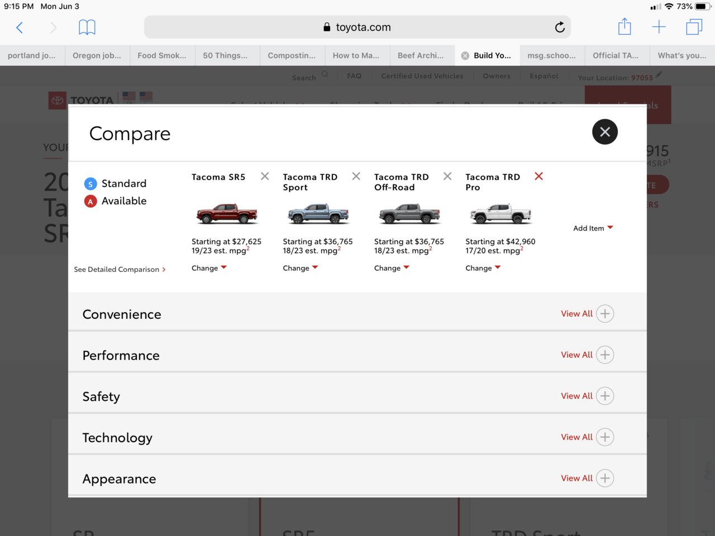Select the gray TRD Off-Road truck image
715x536 pixels.
pyautogui.click(x=409, y=214)
